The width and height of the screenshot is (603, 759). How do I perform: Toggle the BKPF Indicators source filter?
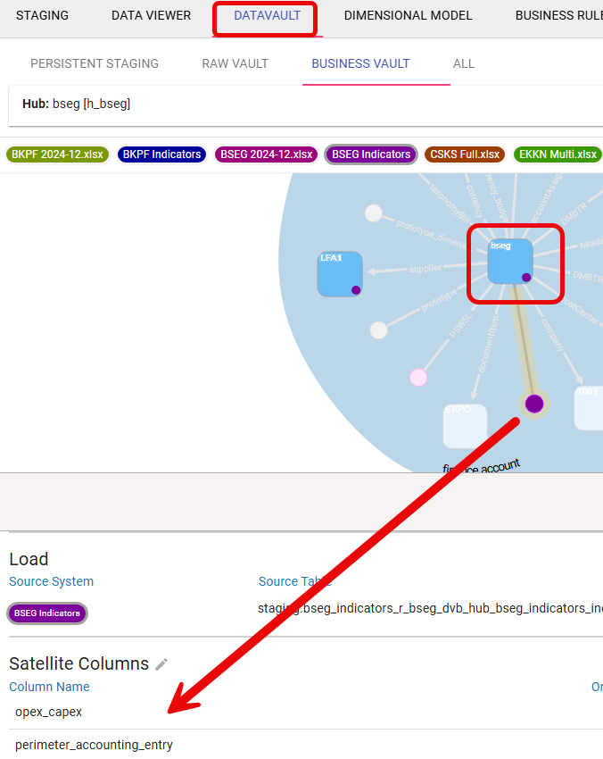click(x=161, y=154)
